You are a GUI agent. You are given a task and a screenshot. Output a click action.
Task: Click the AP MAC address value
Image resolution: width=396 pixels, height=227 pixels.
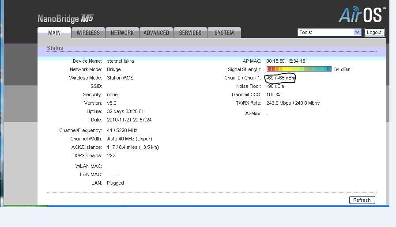(x=286, y=61)
